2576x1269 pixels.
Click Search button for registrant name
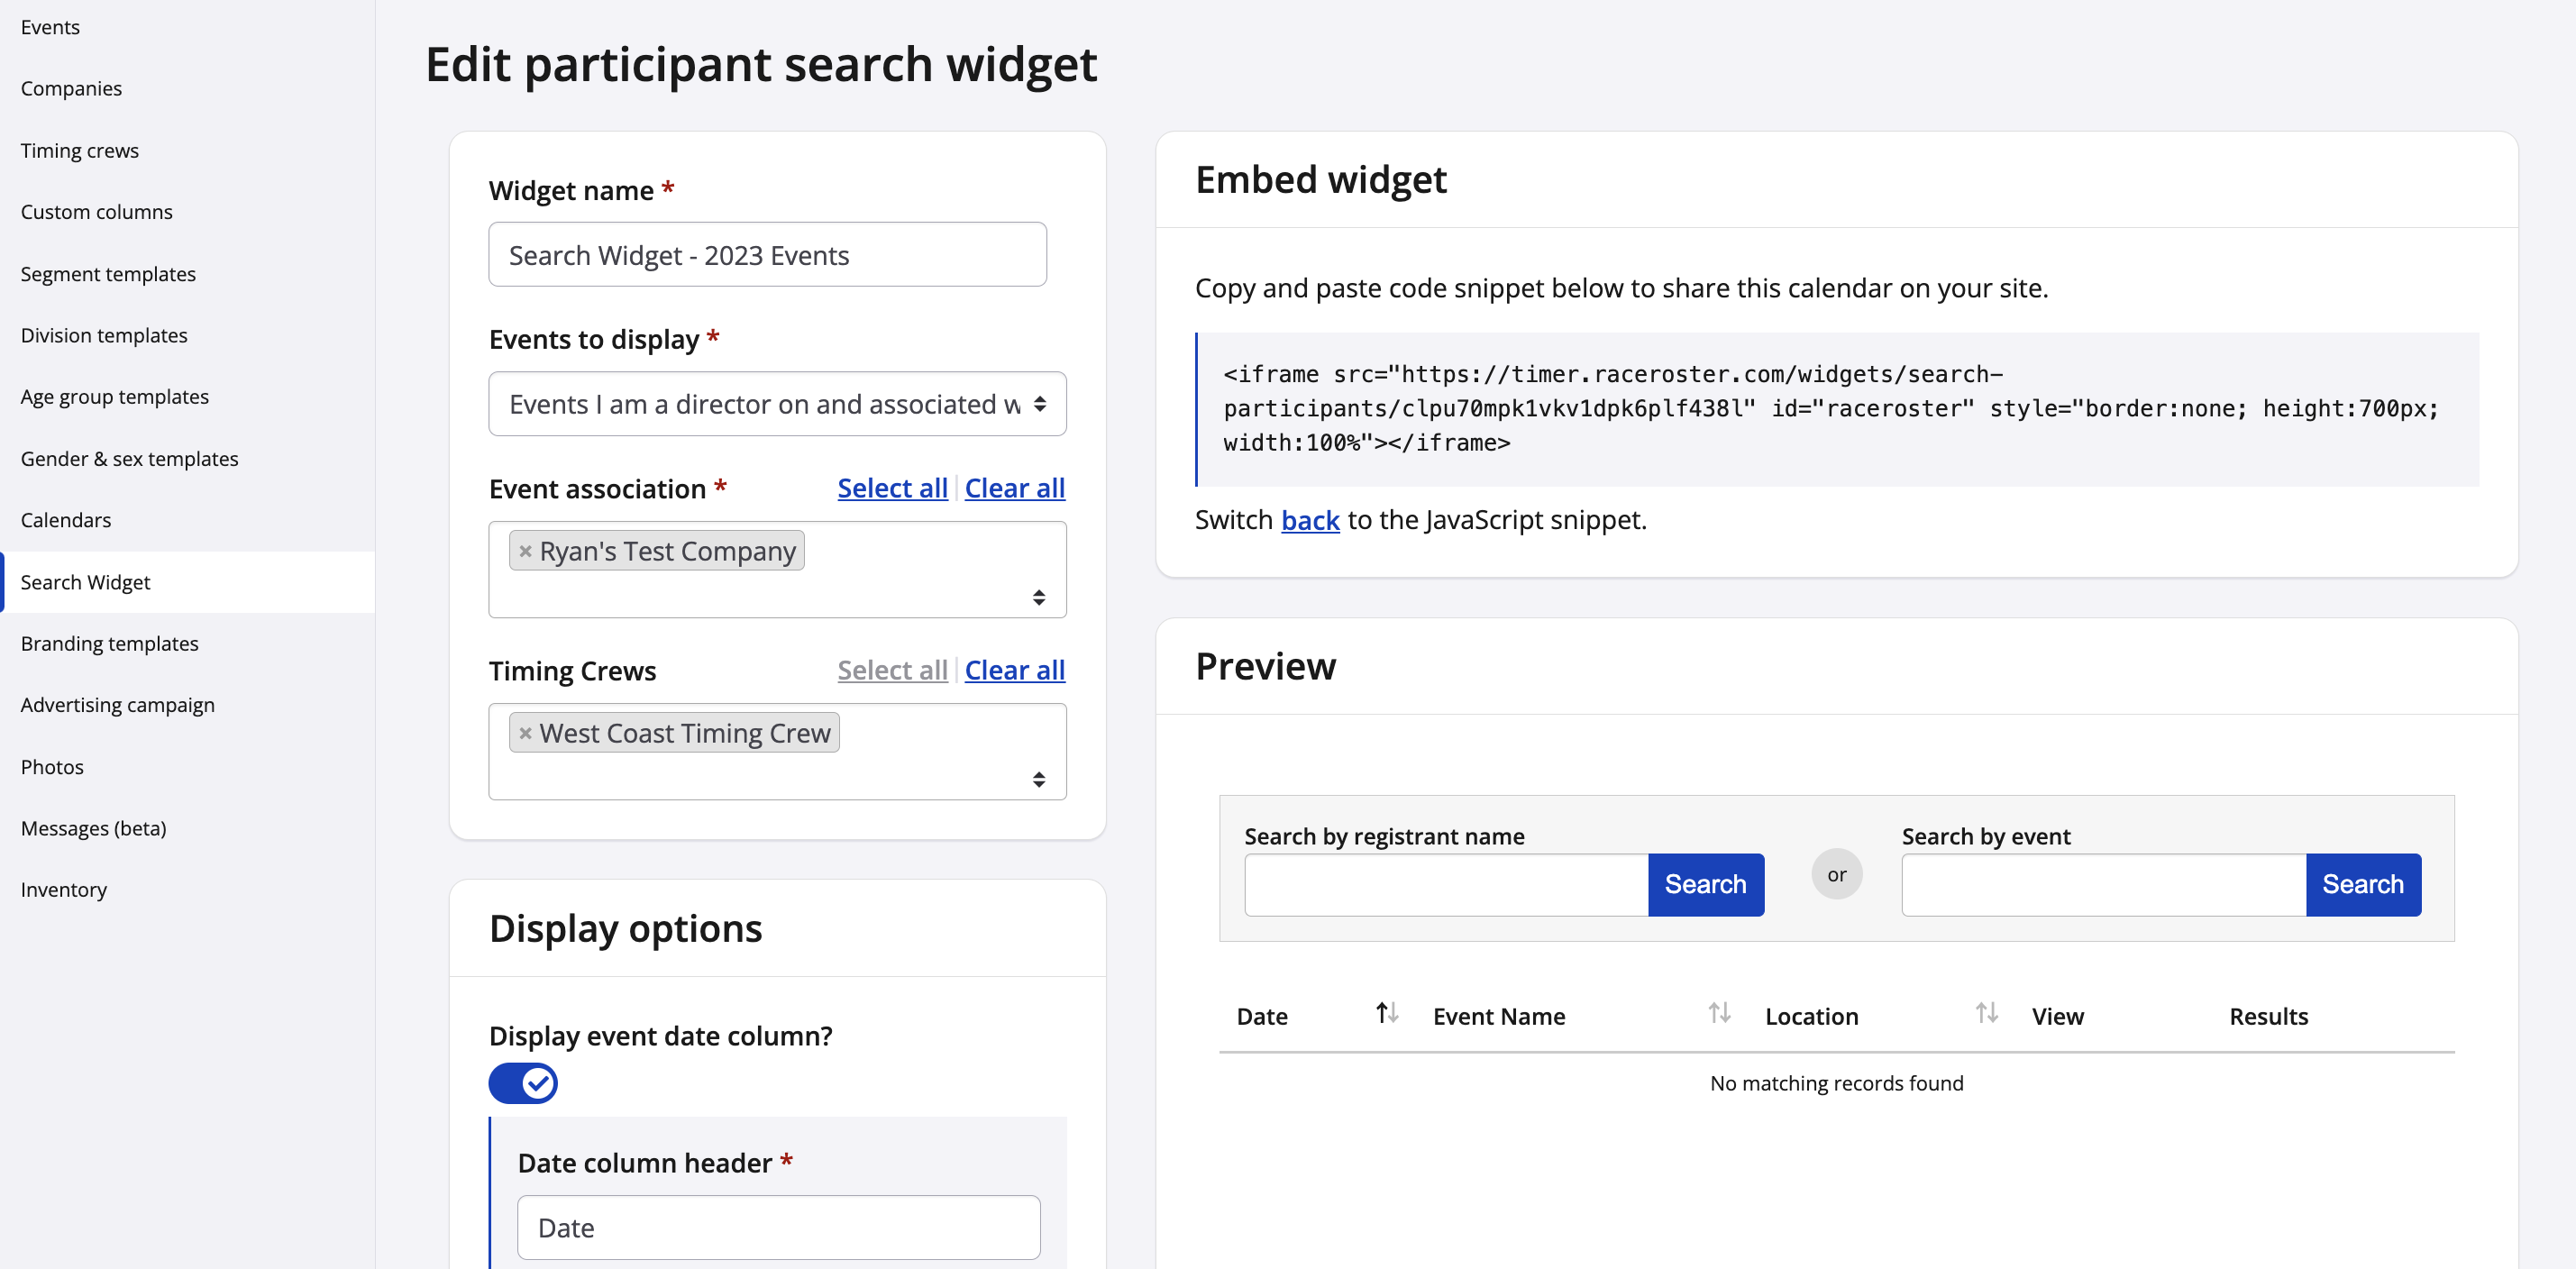1705,884
